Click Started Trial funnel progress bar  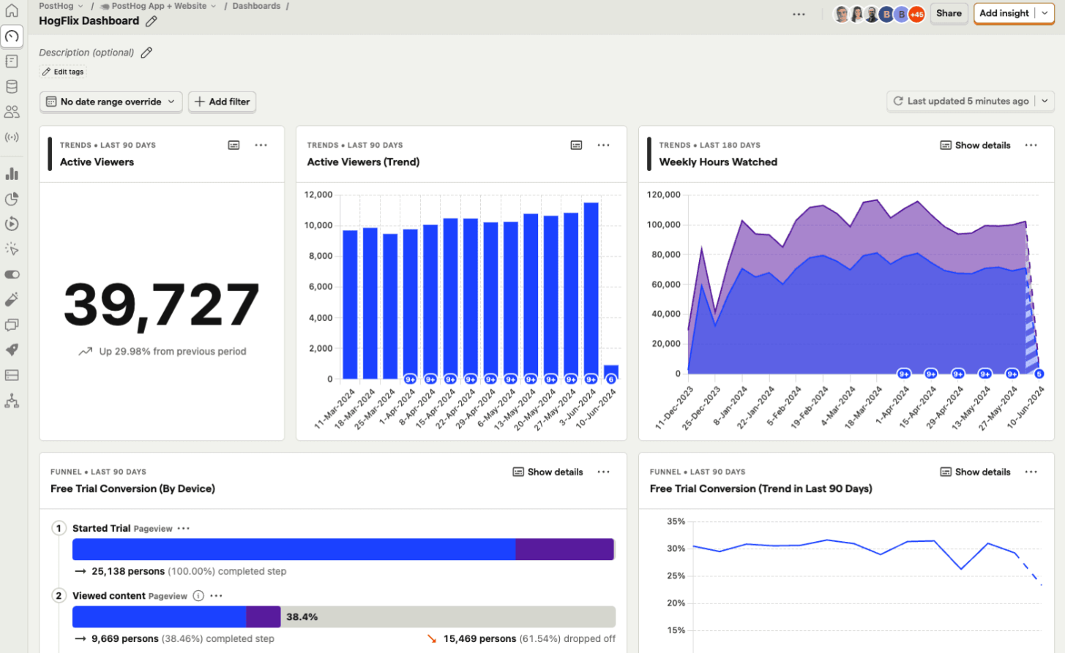tap(343, 549)
